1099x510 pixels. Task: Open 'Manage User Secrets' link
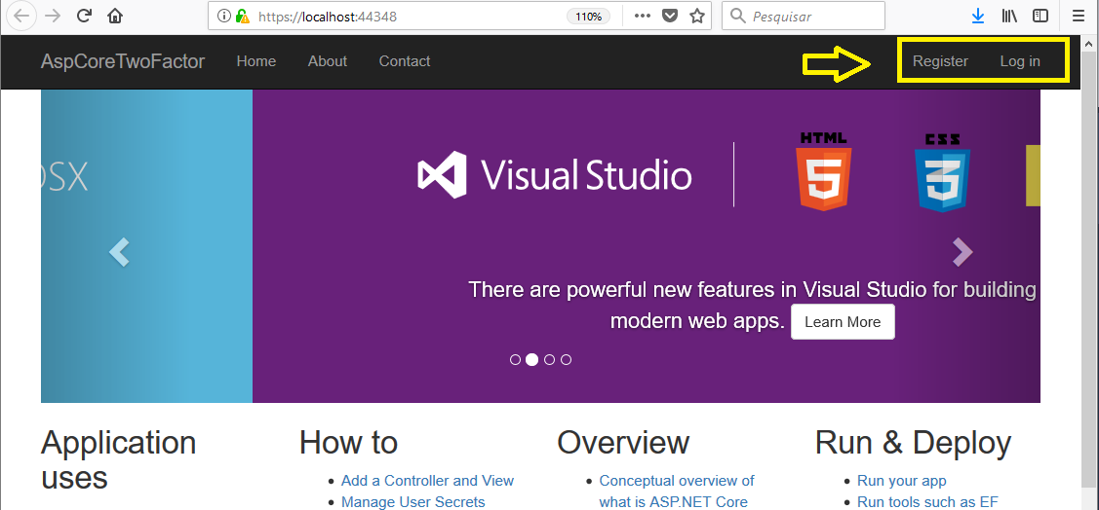[x=412, y=501]
